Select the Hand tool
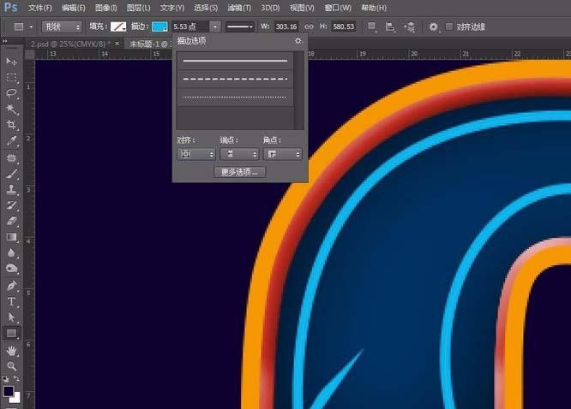The width and height of the screenshot is (571, 409). (x=12, y=350)
